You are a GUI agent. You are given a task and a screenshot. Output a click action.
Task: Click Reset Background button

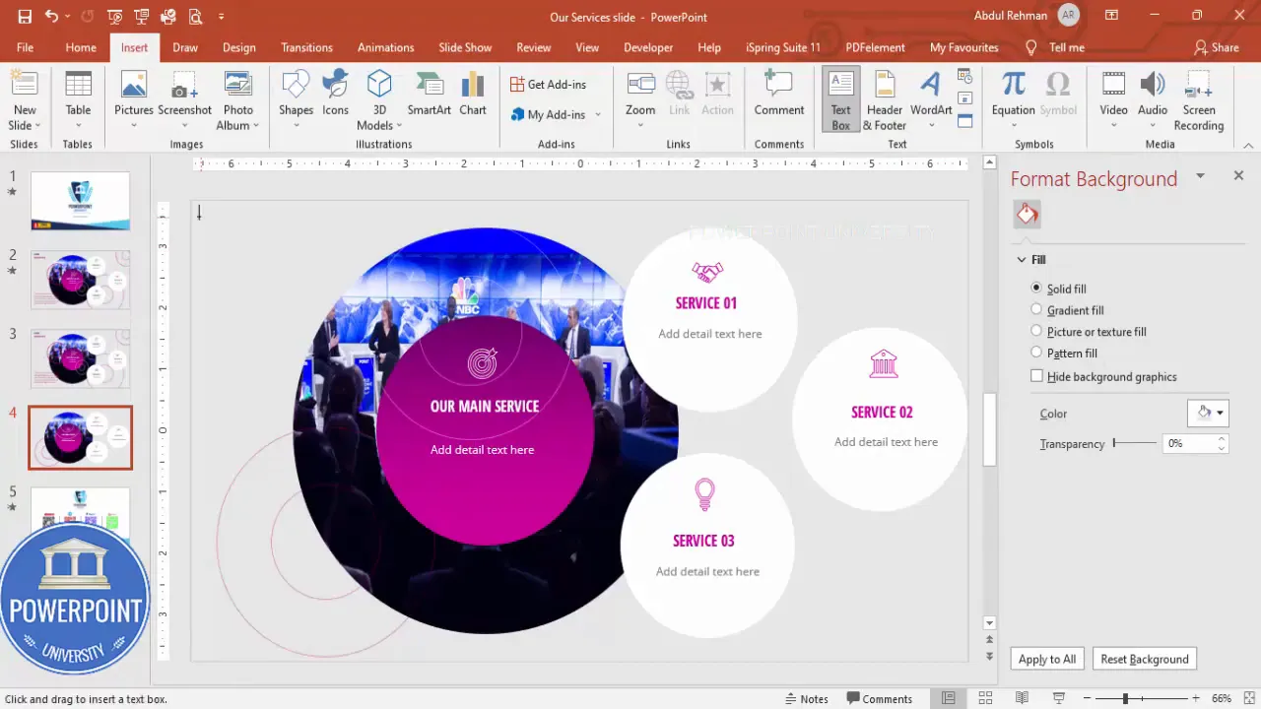point(1145,659)
